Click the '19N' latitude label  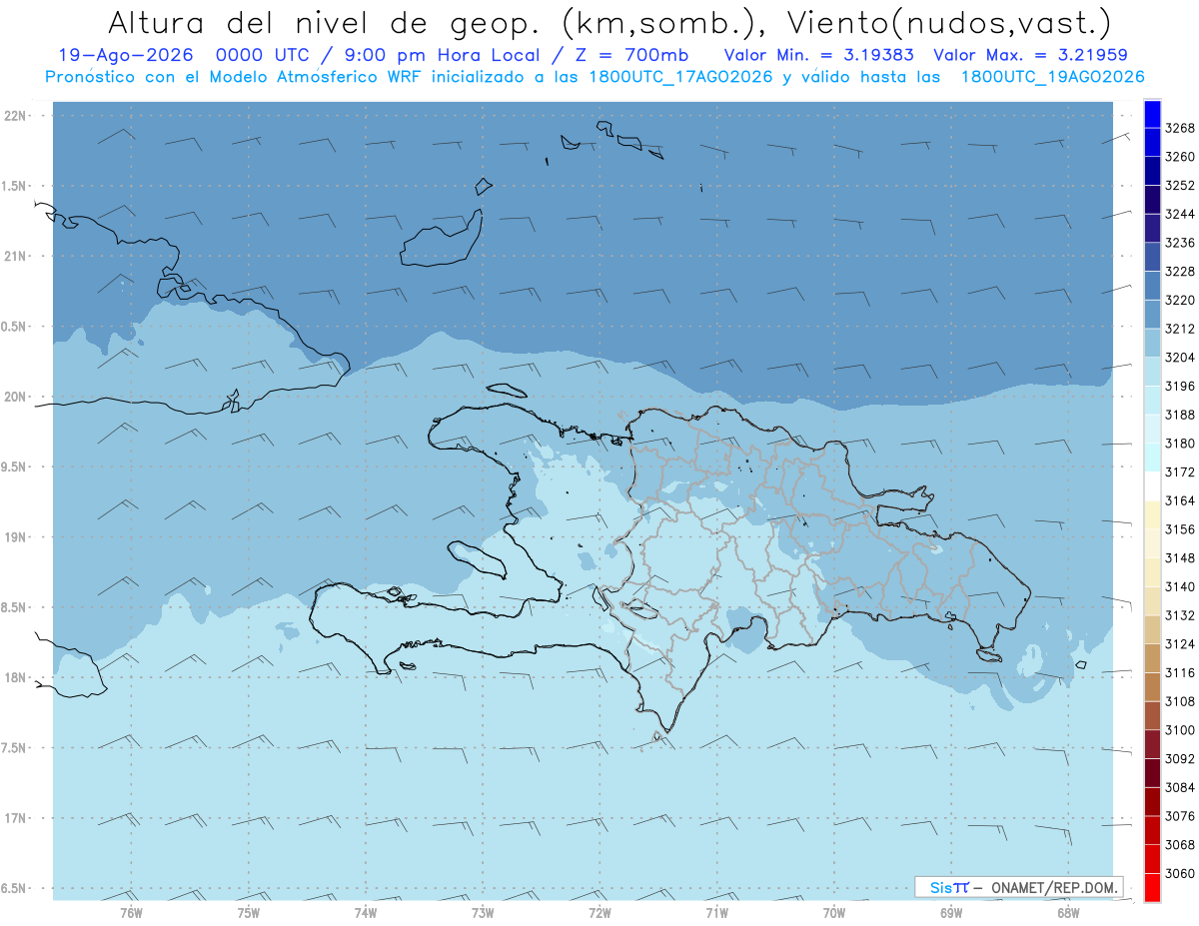[x=15, y=537]
